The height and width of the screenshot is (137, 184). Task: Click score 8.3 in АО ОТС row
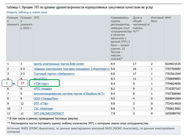tap(113, 79)
